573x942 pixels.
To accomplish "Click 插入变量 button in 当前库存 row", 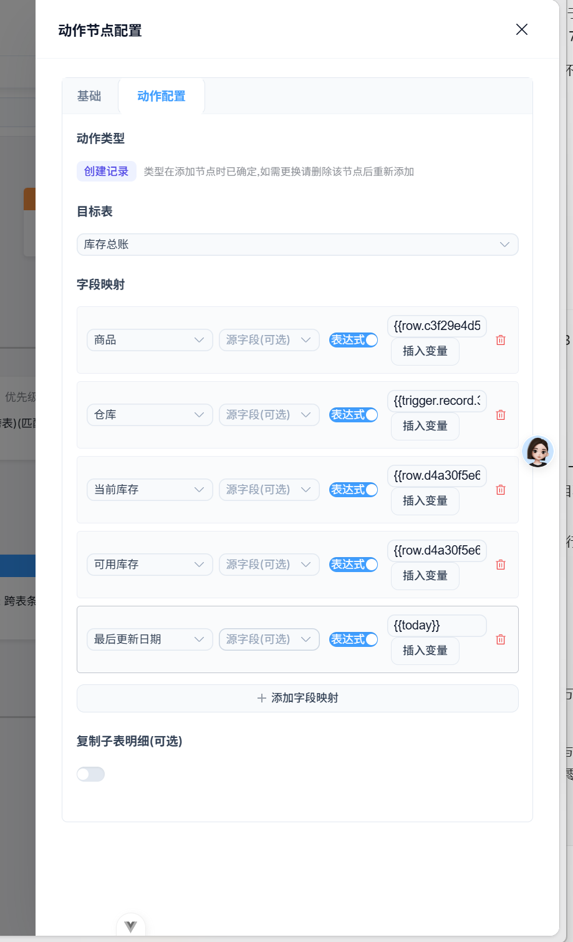I will pos(425,501).
